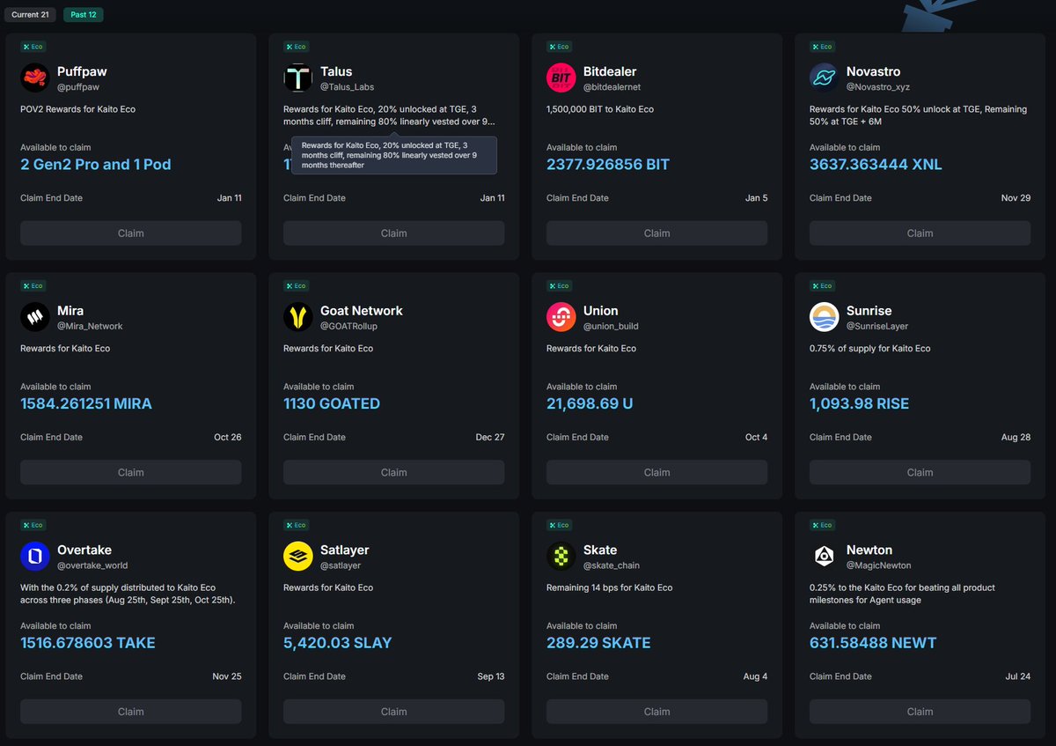Viewport: 1056px width, 746px height.
Task: Click the Eco badge on Newton card
Action: (822, 525)
